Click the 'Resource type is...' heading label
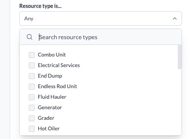This screenshot has width=191, height=139. pos(40,6)
